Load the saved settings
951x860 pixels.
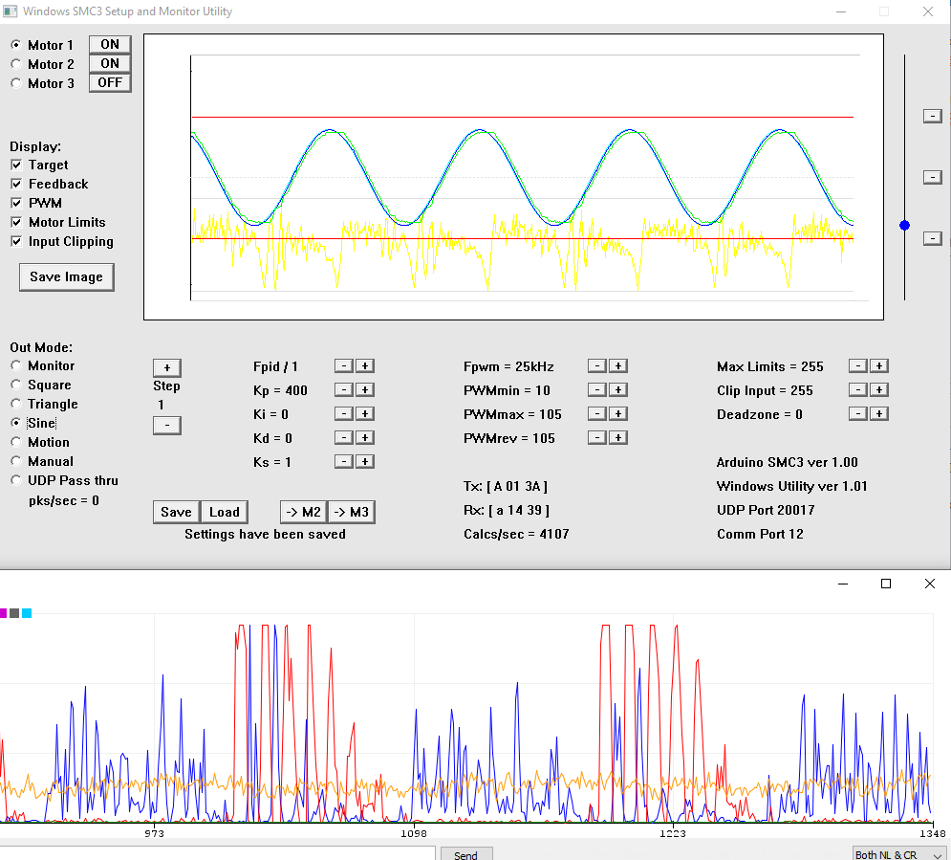tap(225, 512)
